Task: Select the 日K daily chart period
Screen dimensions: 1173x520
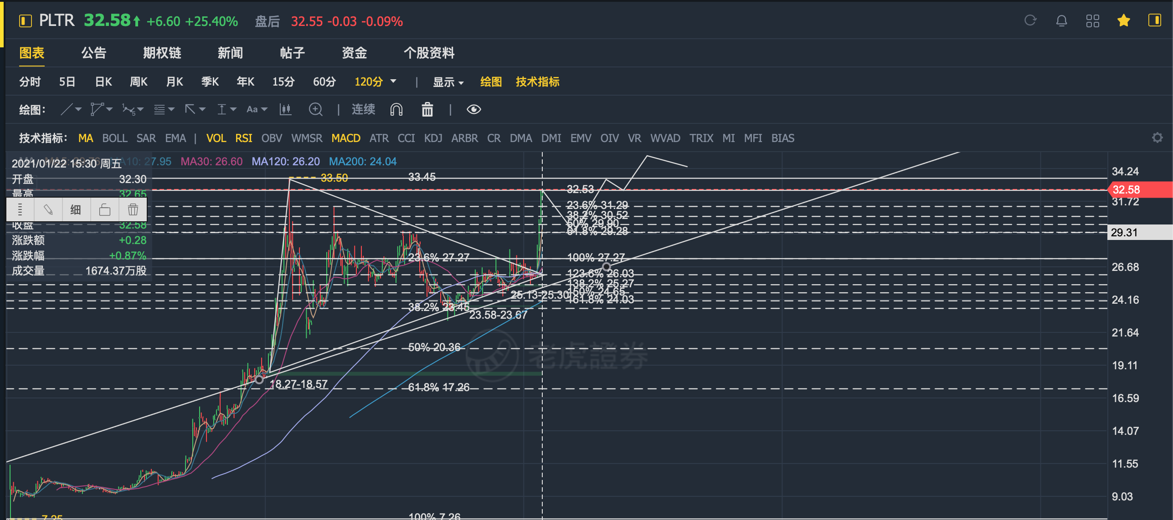Action: [x=103, y=82]
